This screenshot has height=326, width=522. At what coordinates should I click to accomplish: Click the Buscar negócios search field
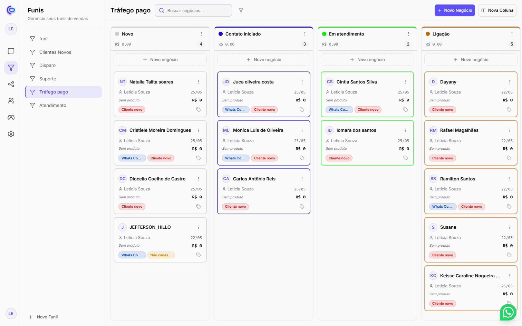pyautogui.click(x=193, y=10)
